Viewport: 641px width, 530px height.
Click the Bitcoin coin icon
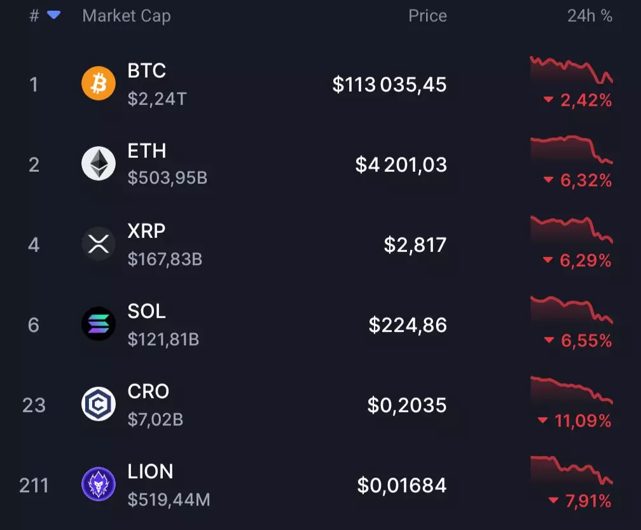coord(99,83)
